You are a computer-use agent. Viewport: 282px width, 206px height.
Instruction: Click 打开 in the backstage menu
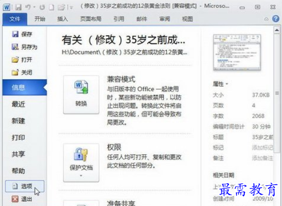click(x=22, y=60)
